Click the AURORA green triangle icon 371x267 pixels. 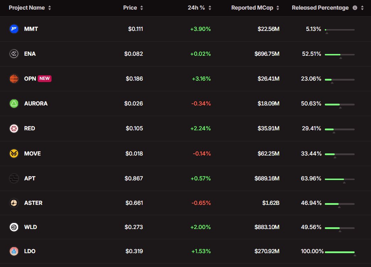(14, 104)
